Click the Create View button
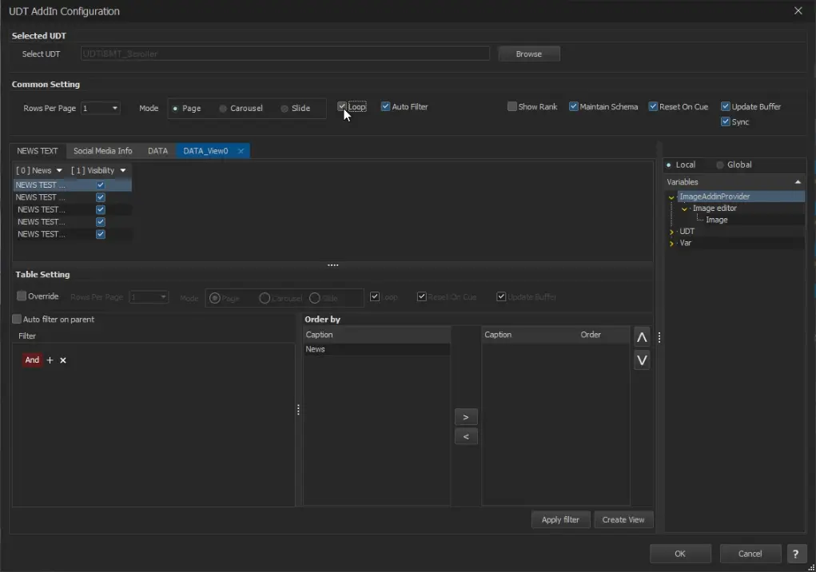 623,519
